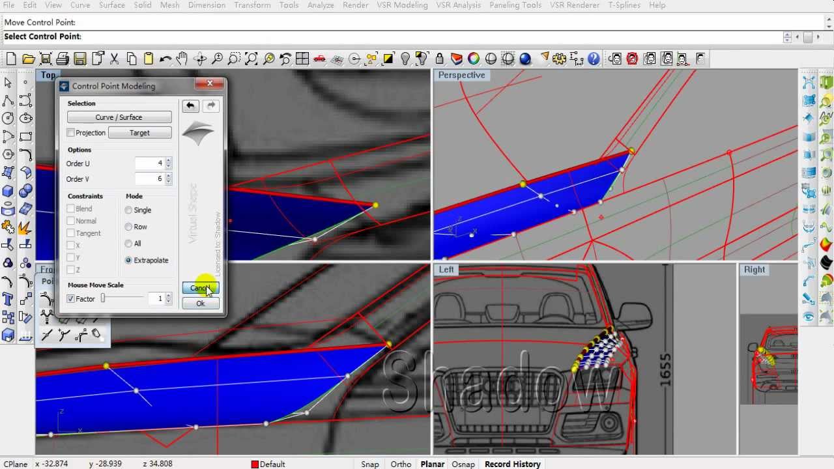Image resolution: width=834 pixels, height=469 pixels.
Task: Click the Factor slider handle
Action: [103, 298]
